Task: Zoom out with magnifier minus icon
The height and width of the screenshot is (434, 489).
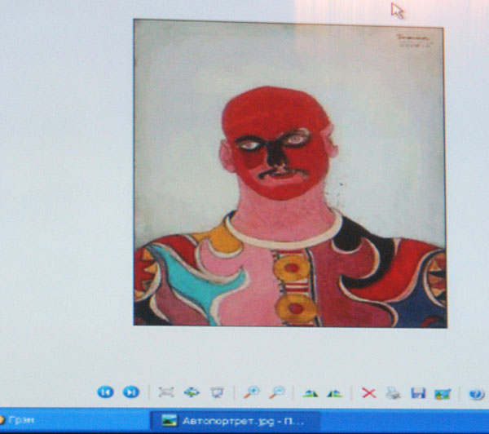Action: pyautogui.click(x=277, y=392)
